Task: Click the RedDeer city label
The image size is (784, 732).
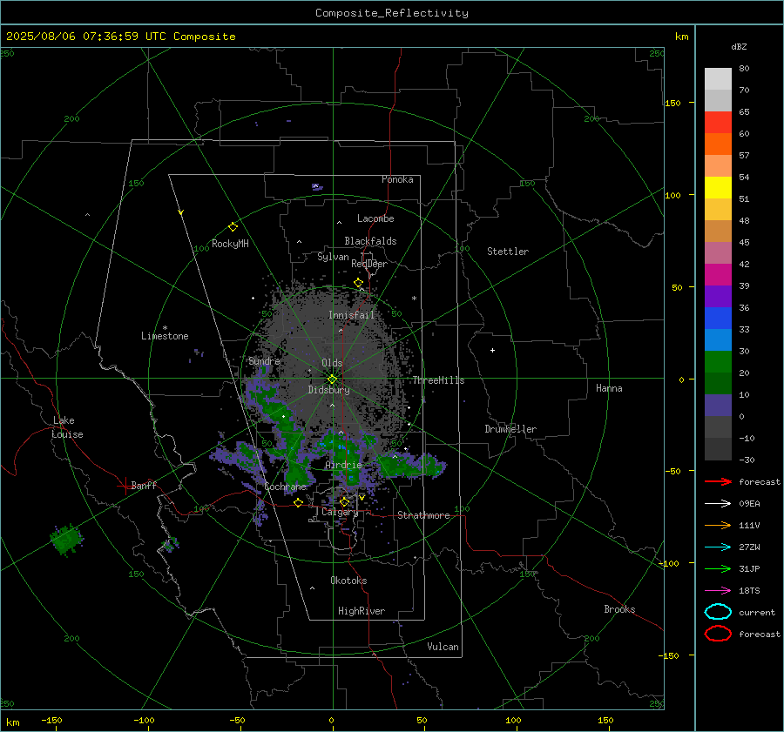Action: coord(369,264)
